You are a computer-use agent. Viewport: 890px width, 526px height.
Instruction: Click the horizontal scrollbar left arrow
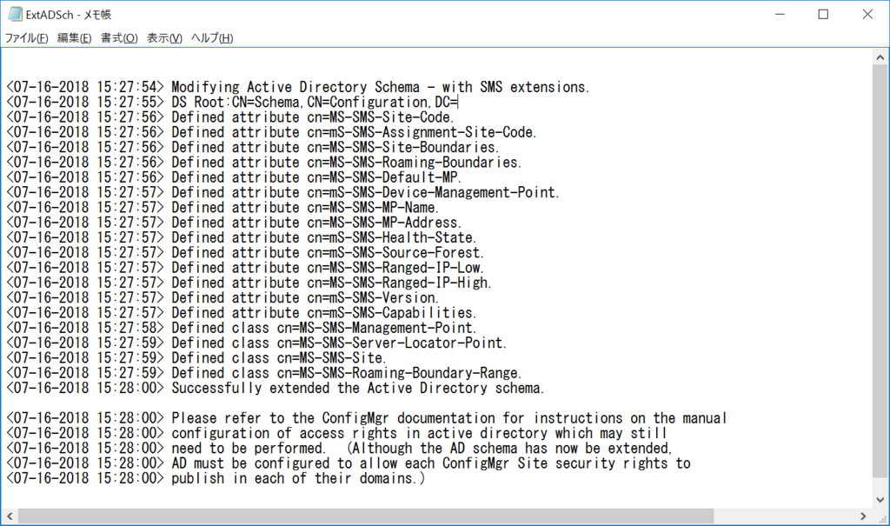(x=10, y=516)
